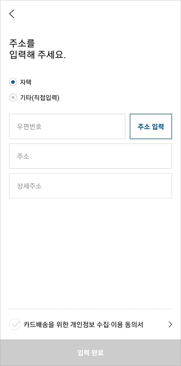
Task: Go back using the left arrow icon
Action: (12, 14)
